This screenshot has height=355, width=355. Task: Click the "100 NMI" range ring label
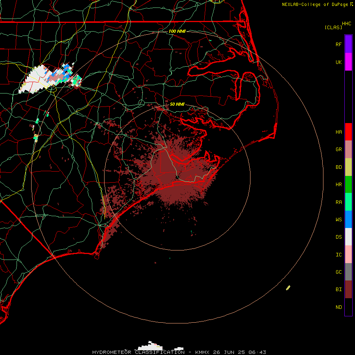(177, 31)
